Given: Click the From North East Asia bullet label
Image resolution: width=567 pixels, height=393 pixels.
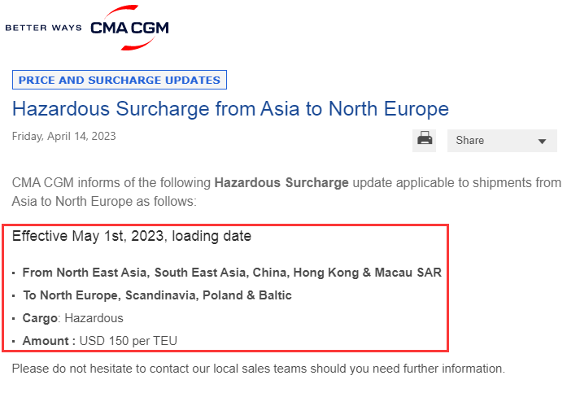Looking at the screenshot, I should point(84,273).
